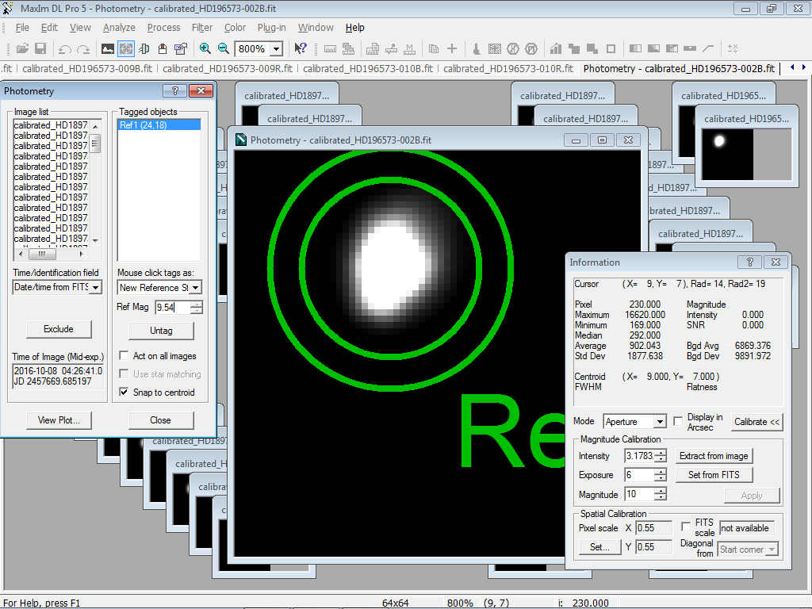Click the Ref Mag input field
The height and width of the screenshot is (609, 812).
[172, 308]
